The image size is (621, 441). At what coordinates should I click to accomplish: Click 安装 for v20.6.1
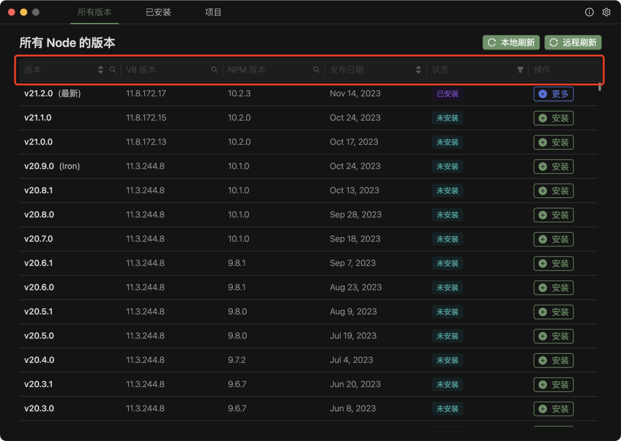click(x=553, y=264)
